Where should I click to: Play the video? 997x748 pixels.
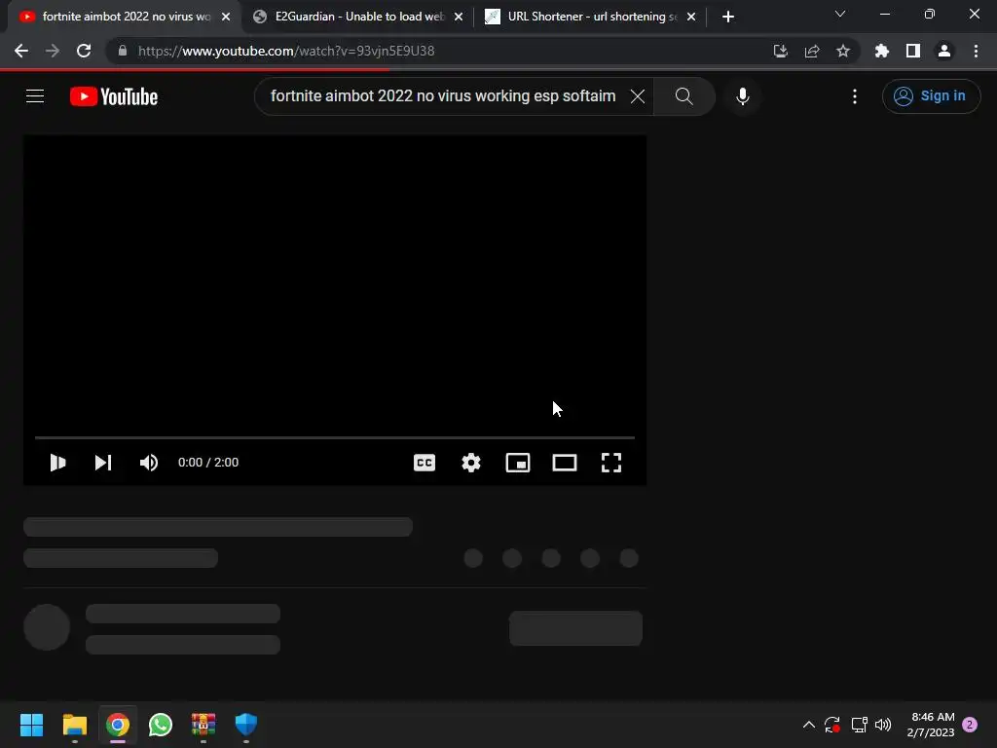(57, 463)
